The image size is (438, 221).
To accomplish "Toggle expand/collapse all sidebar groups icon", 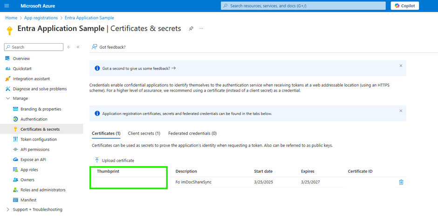I will (x=68, y=47).
